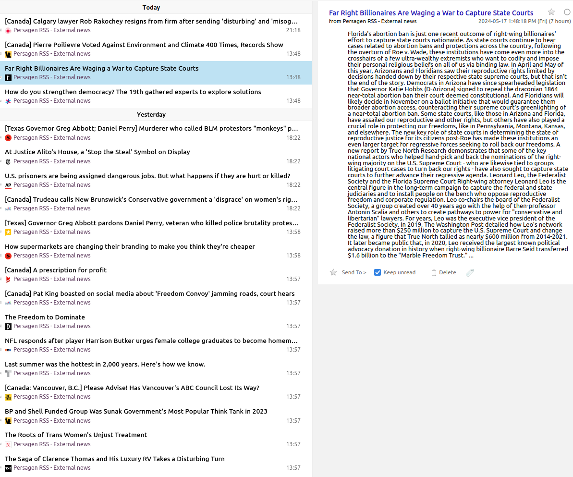573x477 pixels.
Task: Click the NYT favicon of the Justice Alito's House entry
Action: point(8,161)
